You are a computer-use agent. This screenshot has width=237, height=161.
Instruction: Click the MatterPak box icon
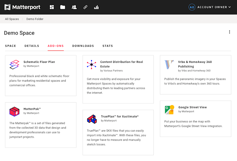14,112
